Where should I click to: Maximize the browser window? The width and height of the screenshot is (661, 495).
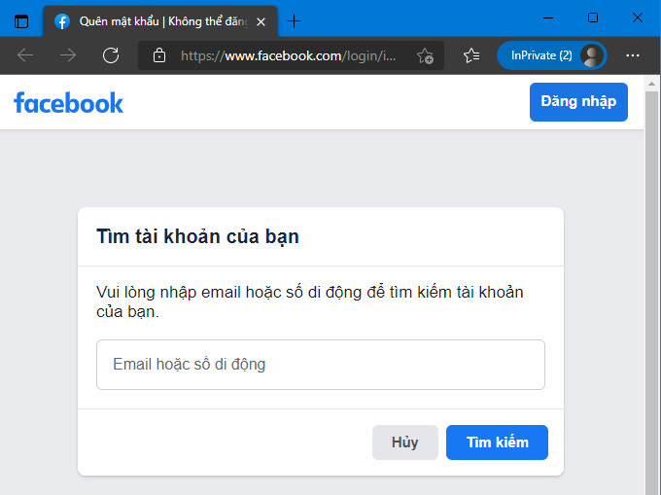(593, 18)
